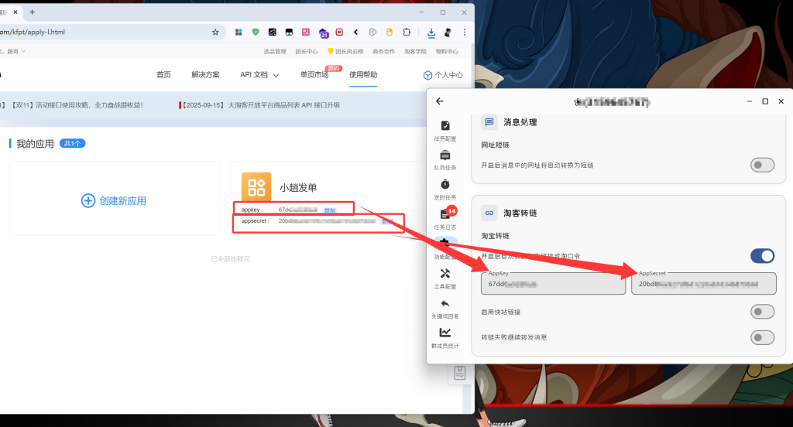Image resolution: width=793 pixels, height=427 pixels.
Task: Open 个人中心
Action: [443, 75]
